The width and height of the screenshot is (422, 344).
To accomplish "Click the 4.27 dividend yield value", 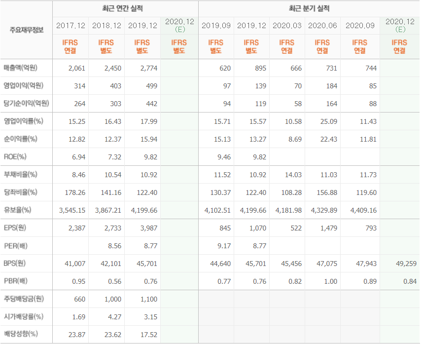I will tap(113, 317).
